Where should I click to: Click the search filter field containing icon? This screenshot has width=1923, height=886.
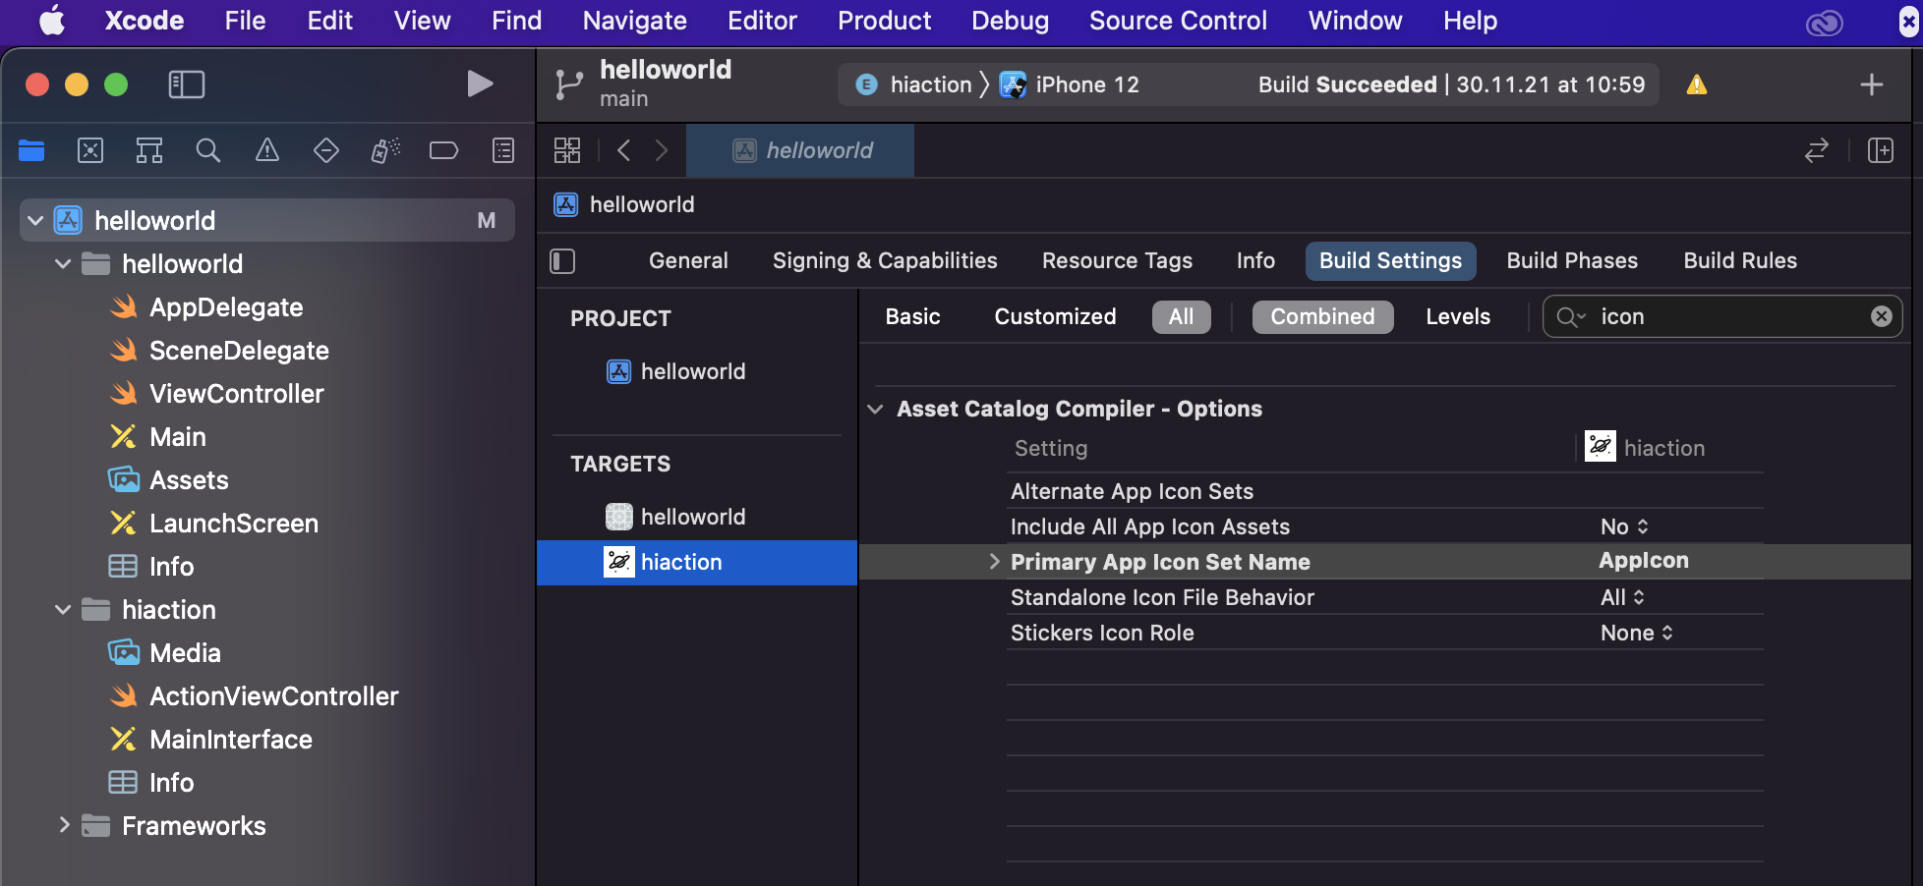tap(1722, 316)
